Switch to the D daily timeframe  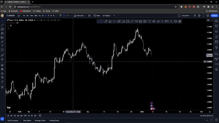(49, 16)
